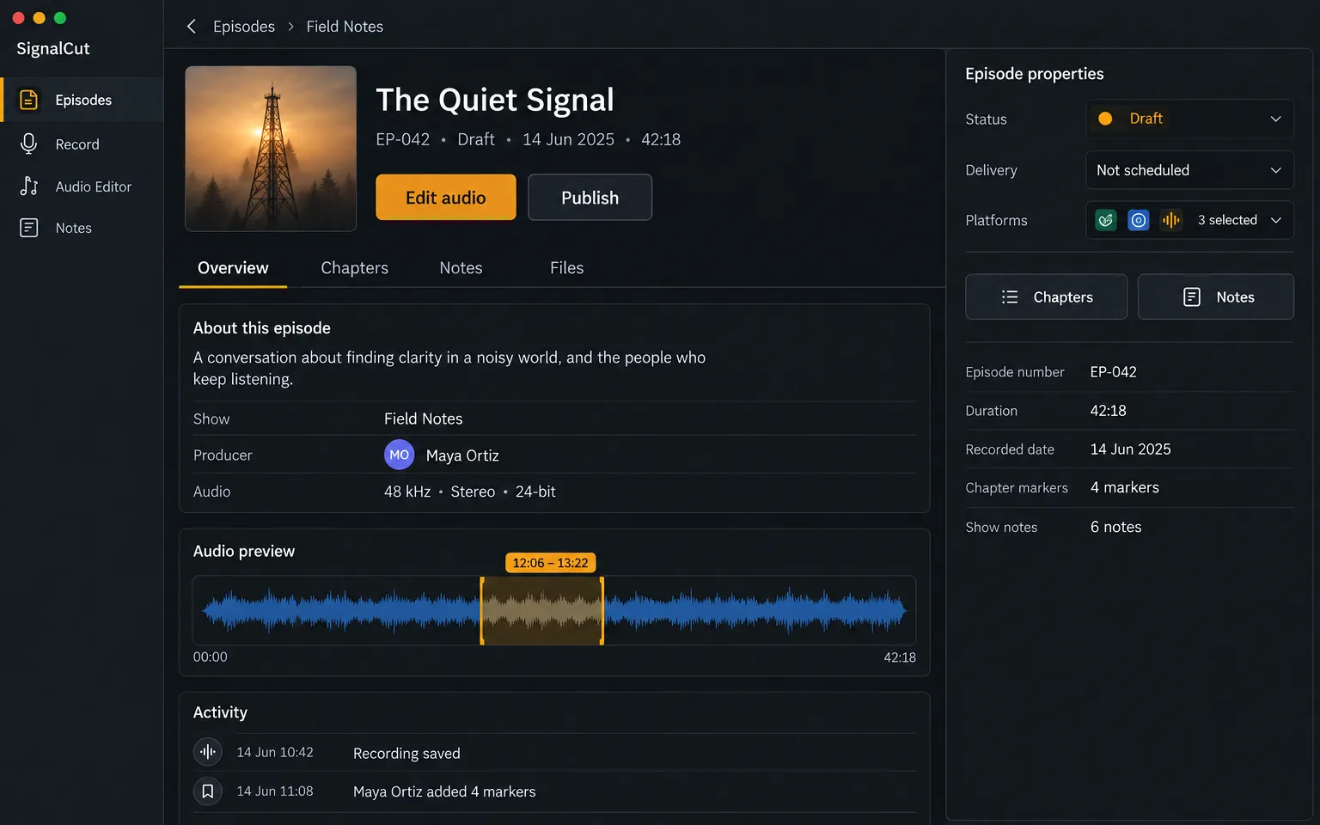Viewport: 1320px width, 825px height.
Task: Open the Audio Editor music-note icon
Action: click(x=29, y=186)
